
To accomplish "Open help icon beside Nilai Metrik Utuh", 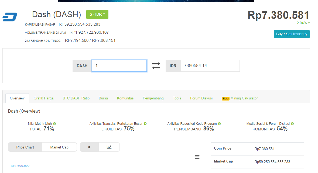I will coord(54,124).
